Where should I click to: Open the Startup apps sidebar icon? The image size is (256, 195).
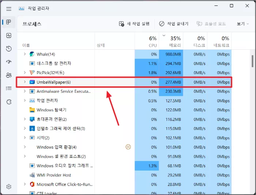[x=9, y=62]
